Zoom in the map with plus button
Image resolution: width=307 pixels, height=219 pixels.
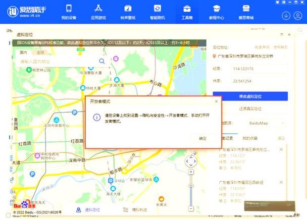click(191, 172)
